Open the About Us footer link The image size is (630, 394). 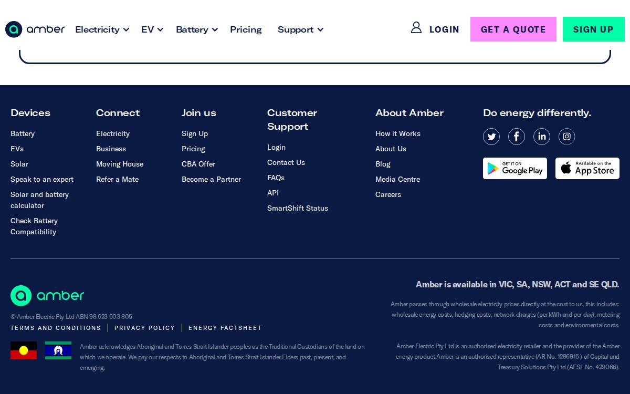(x=391, y=149)
